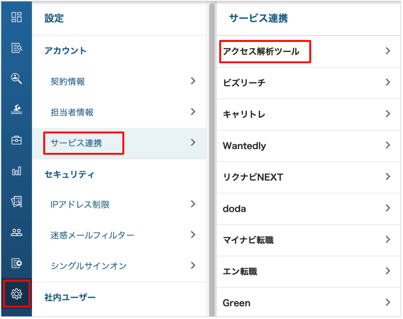Image resolution: width=403 pixels, height=319 pixels.
Task: Open シングルサインオン setting
Action: pos(119,266)
